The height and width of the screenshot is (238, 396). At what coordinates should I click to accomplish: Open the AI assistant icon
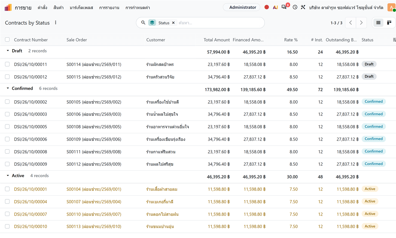coord(275,7)
